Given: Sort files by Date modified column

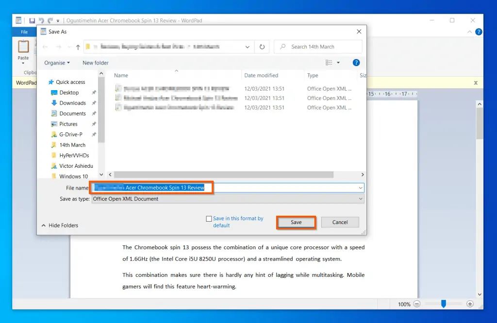Looking at the screenshot, I should pos(261,76).
